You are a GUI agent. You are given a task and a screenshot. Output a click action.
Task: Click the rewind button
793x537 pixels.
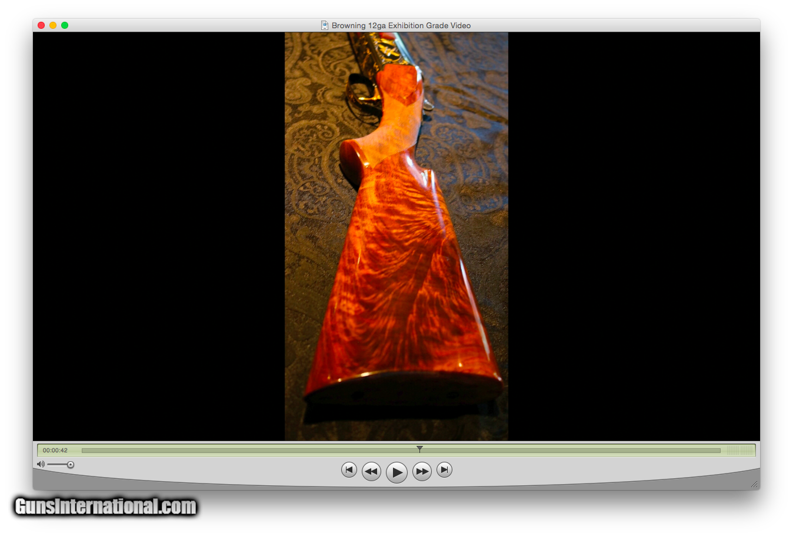[371, 471]
